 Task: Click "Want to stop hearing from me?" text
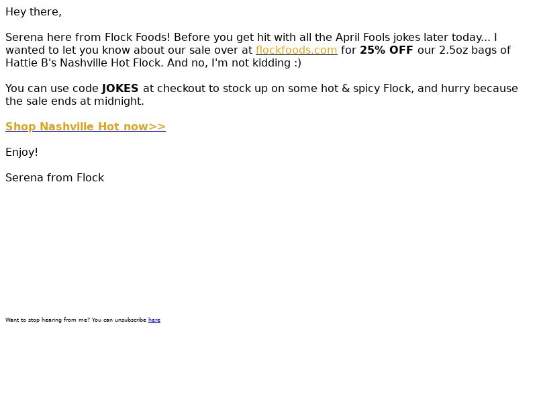(48, 320)
